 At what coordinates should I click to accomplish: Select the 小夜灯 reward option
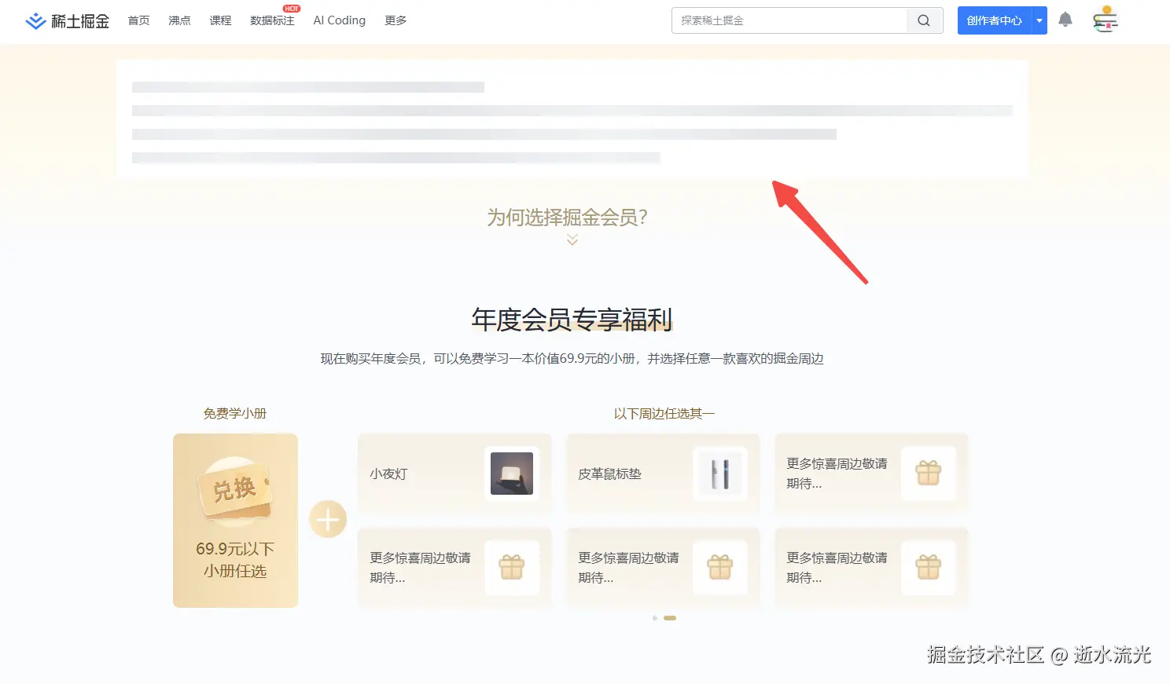(x=454, y=474)
